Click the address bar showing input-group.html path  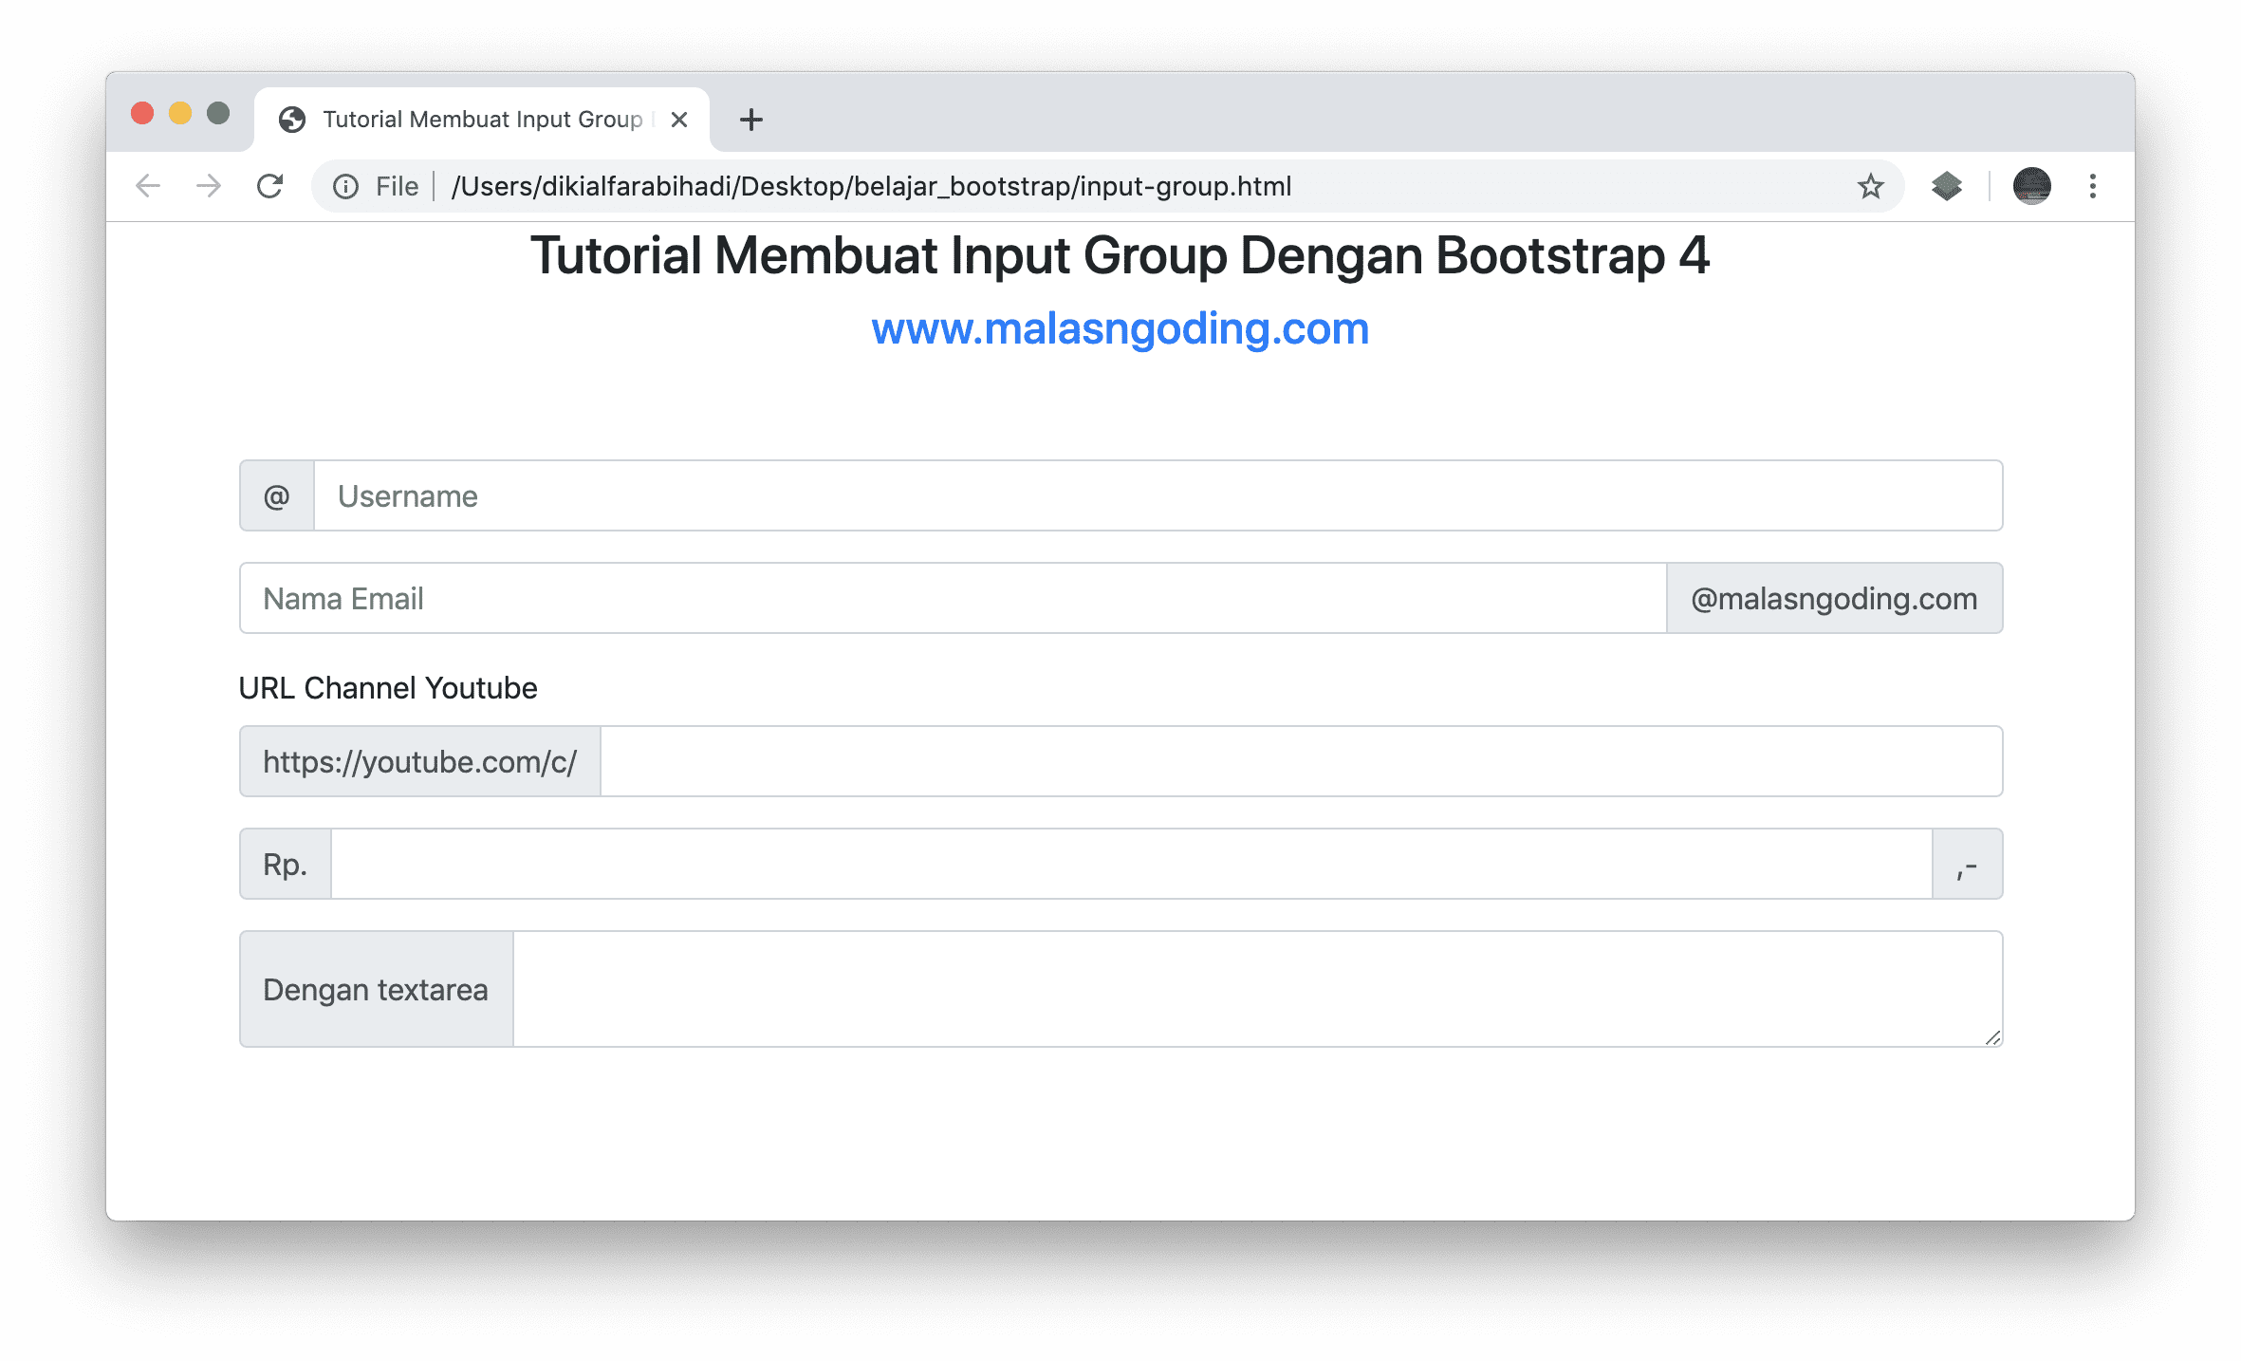871,186
